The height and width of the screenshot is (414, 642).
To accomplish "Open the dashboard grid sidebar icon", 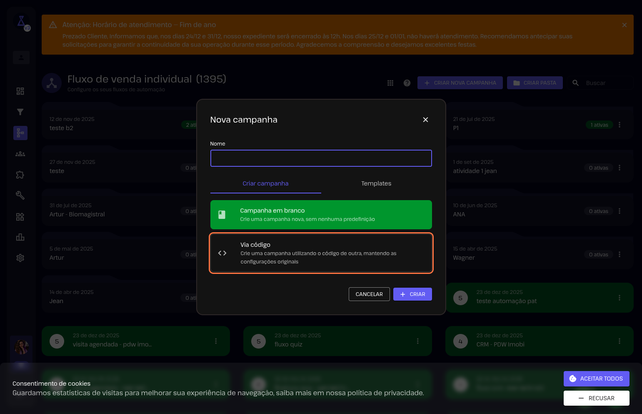I will pos(20,91).
